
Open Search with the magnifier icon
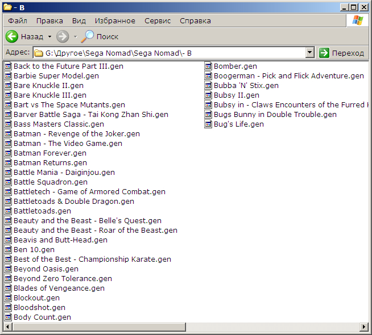click(88, 36)
